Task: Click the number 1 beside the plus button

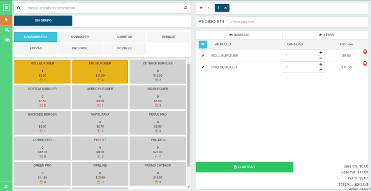Action: [209, 8]
